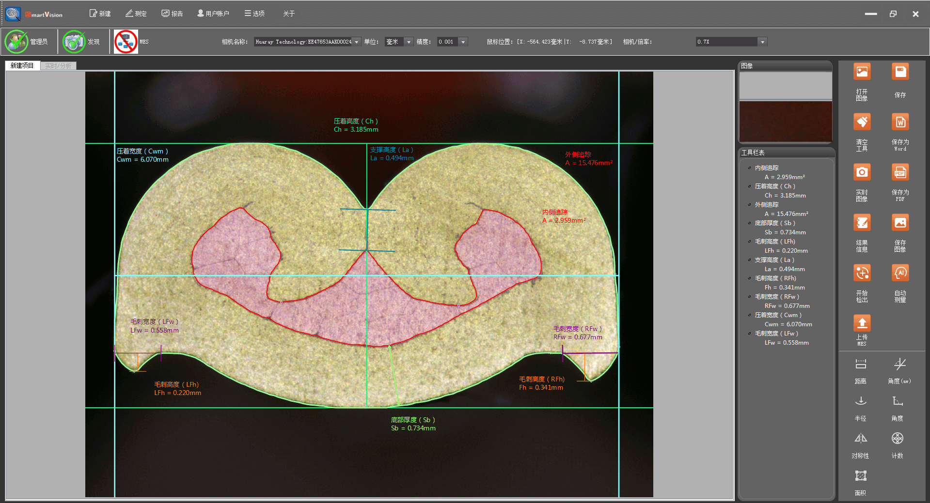This screenshot has height=503, width=930.
Task: Expand the camera name dropdown
Action: (x=357, y=42)
